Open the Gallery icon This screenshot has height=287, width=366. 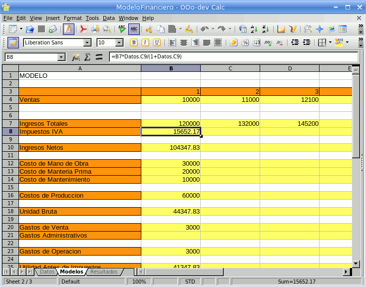pyautogui.click(x=331, y=29)
